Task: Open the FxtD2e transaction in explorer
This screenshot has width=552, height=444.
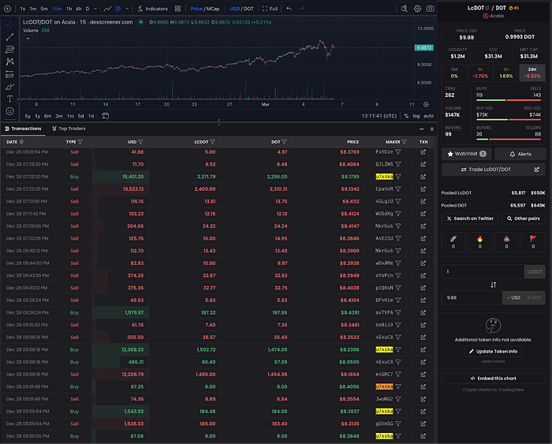Action: pyautogui.click(x=423, y=152)
